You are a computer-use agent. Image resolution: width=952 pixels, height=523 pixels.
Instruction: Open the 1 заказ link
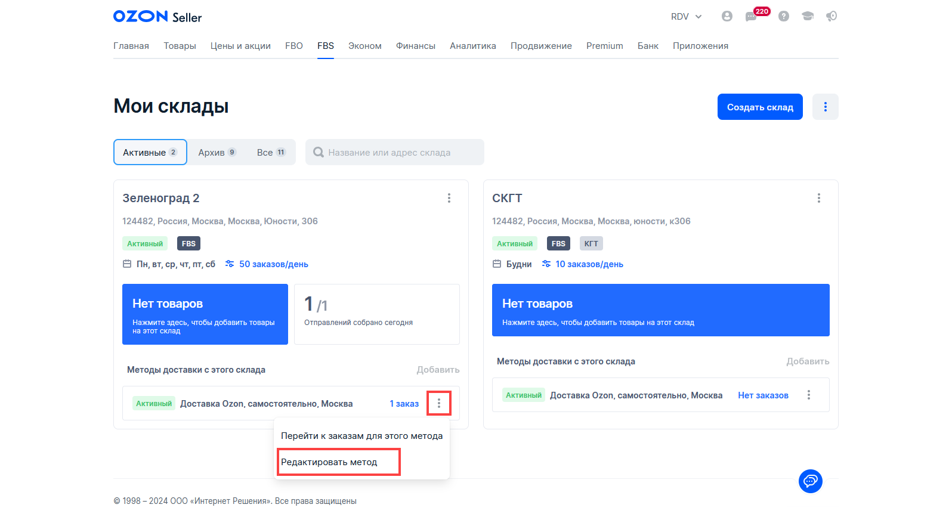pos(404,404)
